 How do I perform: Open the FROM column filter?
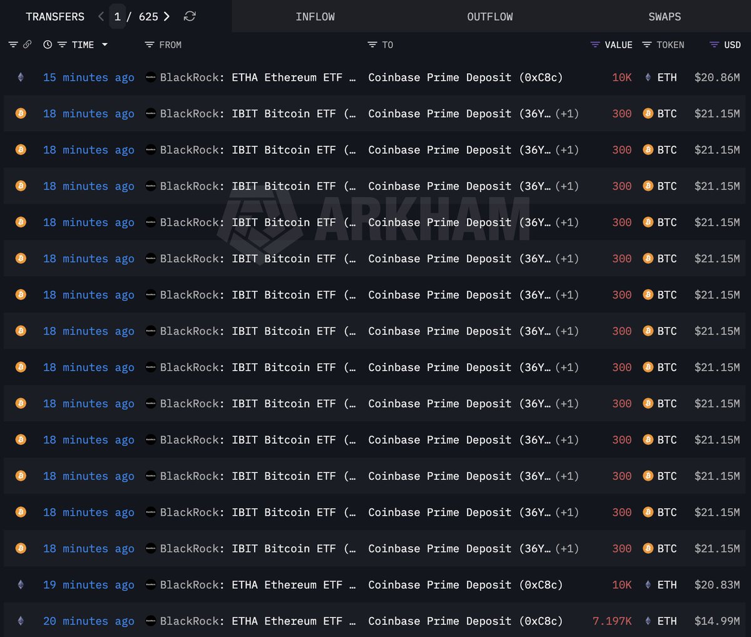click(x=149, y=44)
